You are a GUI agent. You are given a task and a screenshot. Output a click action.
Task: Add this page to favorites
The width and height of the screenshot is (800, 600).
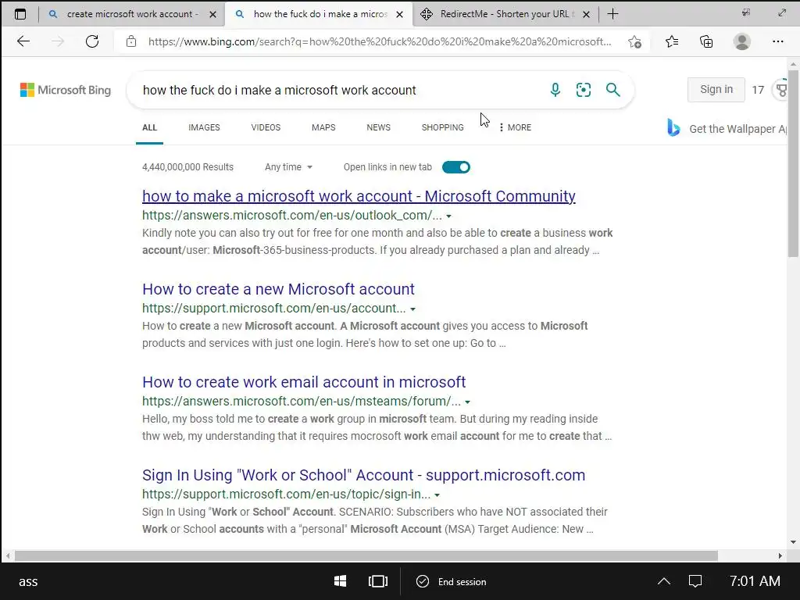coord(634,41)
